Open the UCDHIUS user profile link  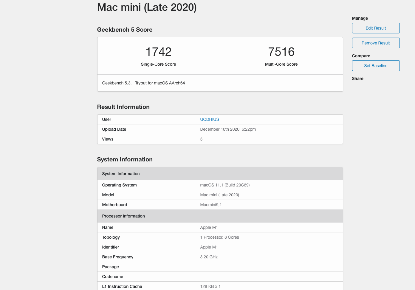tap(209, 119)
